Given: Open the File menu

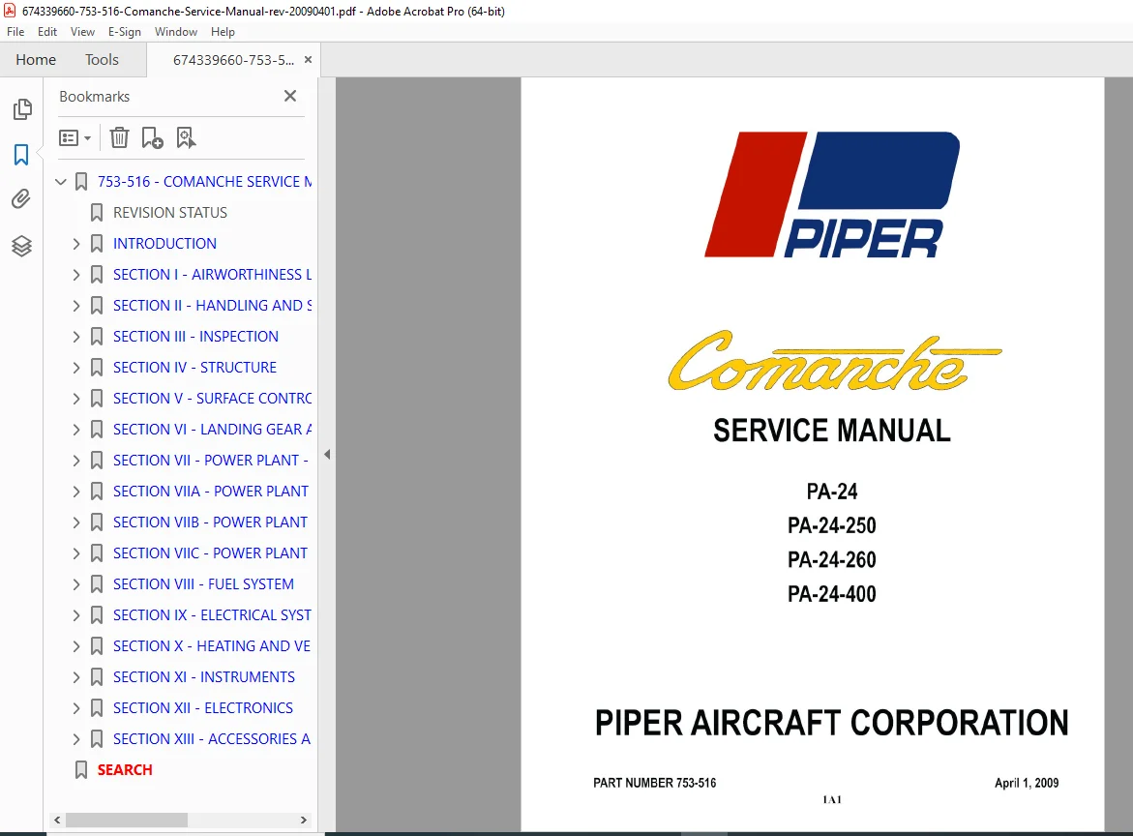Looking at the screenshot, I should 15,32.
